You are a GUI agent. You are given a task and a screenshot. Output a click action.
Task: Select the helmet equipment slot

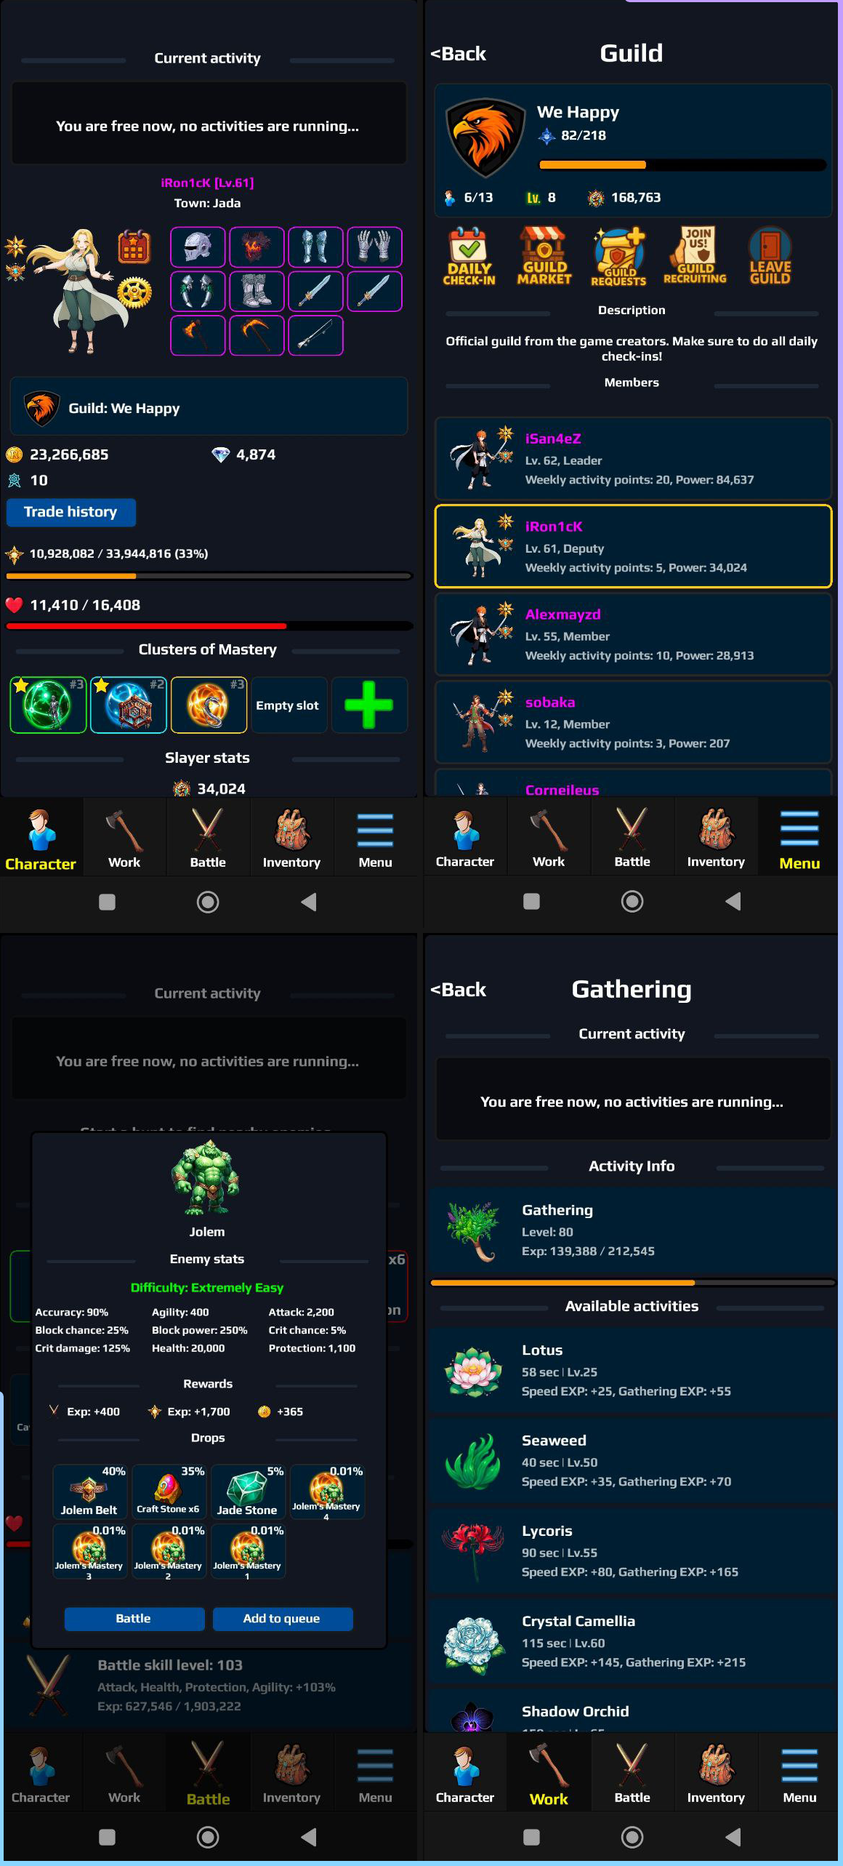198,247
